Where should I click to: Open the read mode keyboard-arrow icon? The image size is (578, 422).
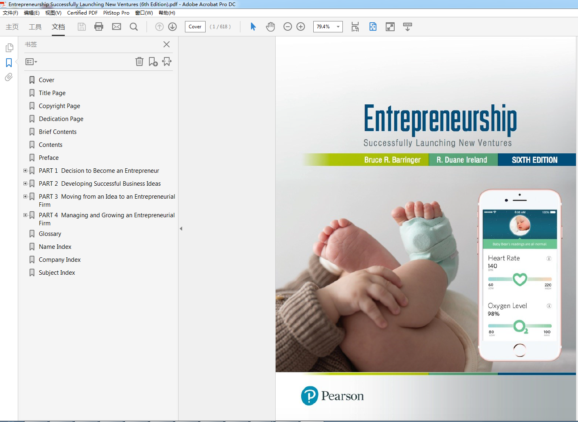408,27
